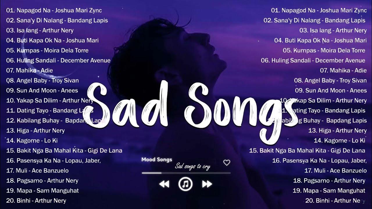Image resolution: width=372 pixels, height=209 pixels.
Task: Select 'Kumpas - Moira Dela Torre' in left list
Action: [47, 51]
